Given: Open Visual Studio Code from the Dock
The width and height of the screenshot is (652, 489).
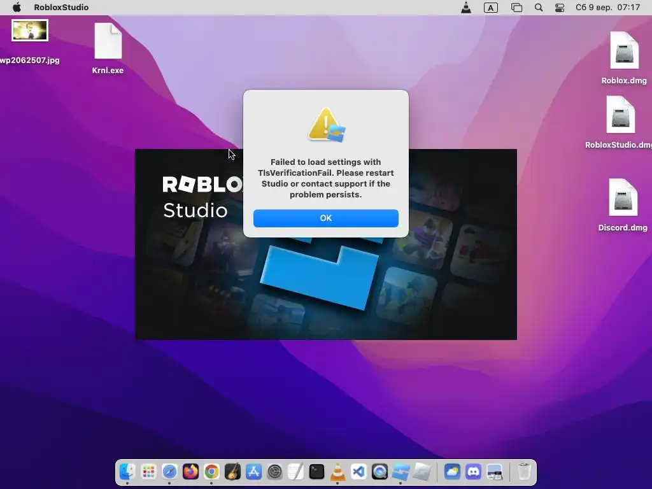Looking at the screenshot, I should [x=358, y=472].
